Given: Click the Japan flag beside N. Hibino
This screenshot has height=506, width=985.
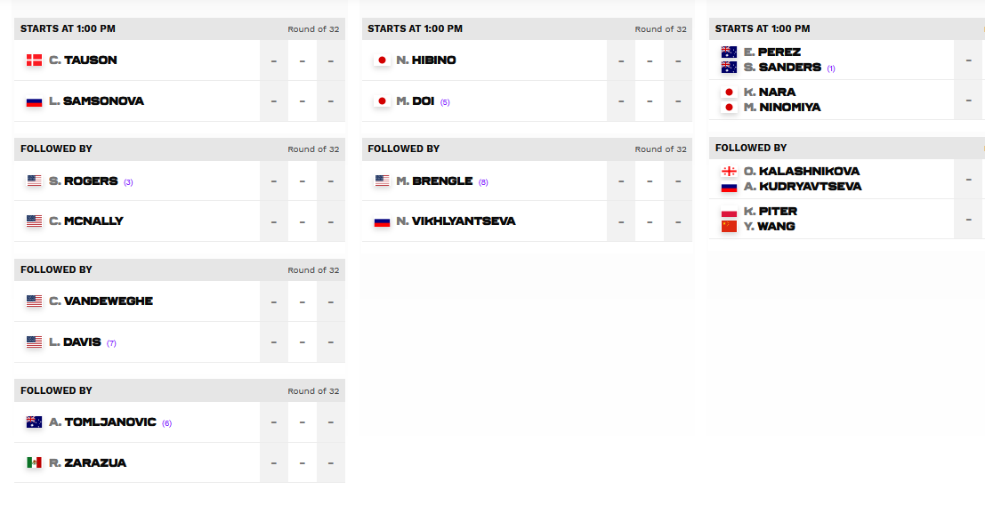Looking at the screenshot, I should 382,60.
